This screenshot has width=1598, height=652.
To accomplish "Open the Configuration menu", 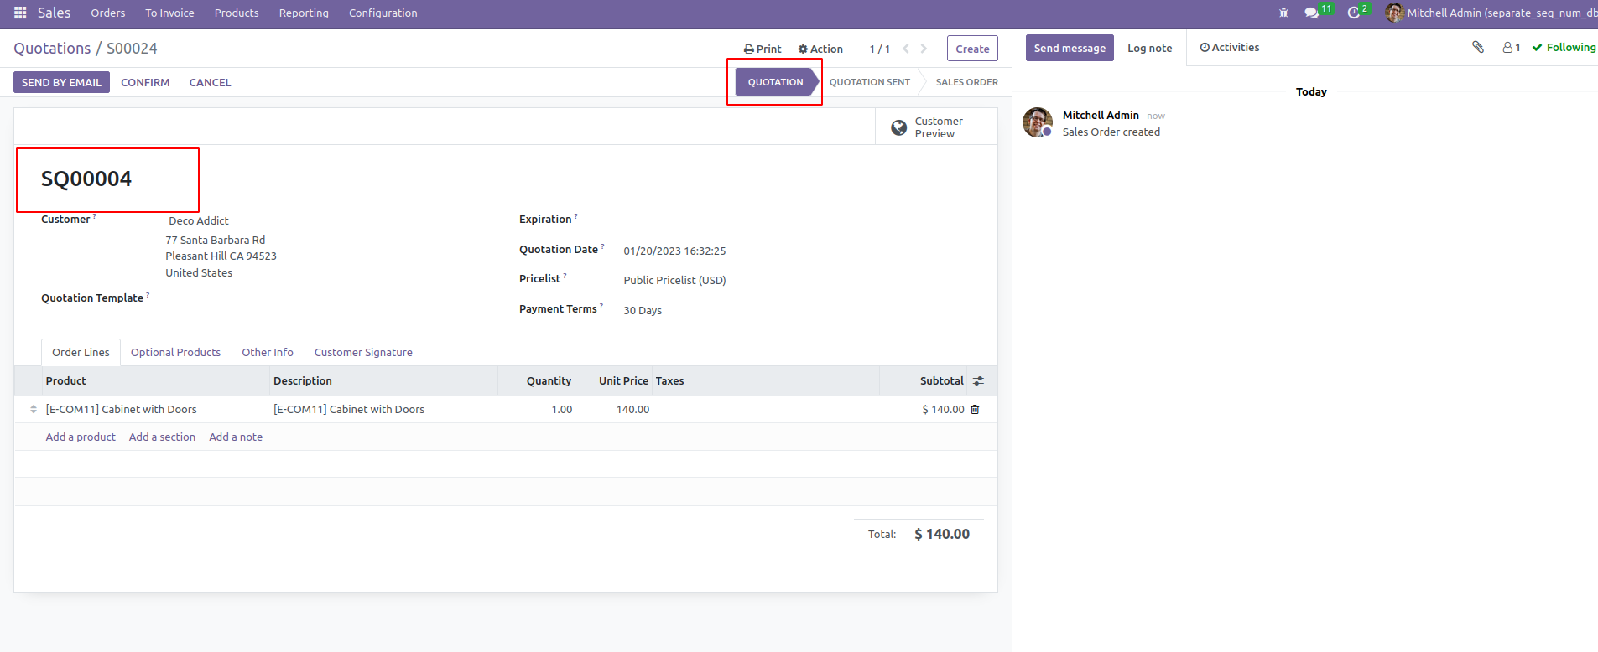I will point(383,13).
